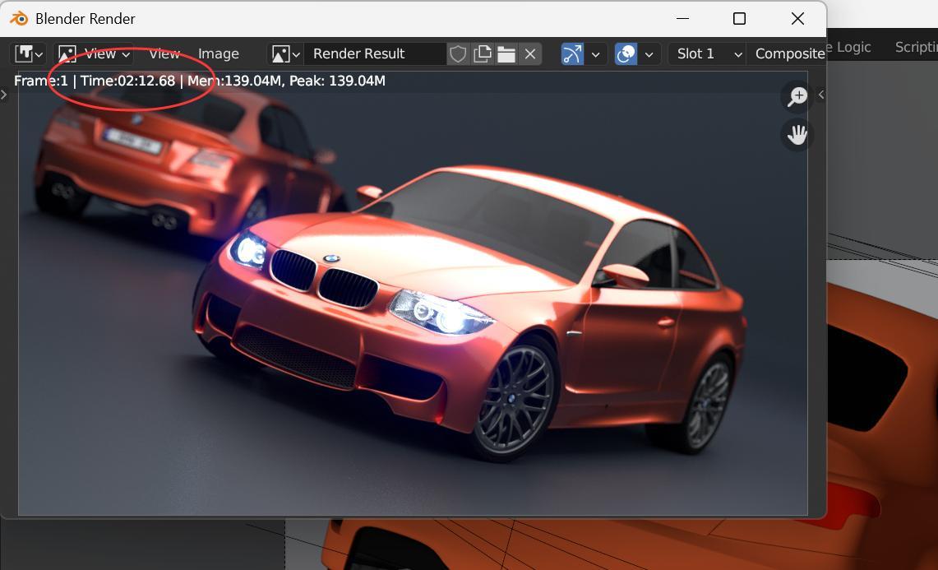Screen dimensions: 938x570
Task: Click the new image duplicate icon
Action: [483, 54]
